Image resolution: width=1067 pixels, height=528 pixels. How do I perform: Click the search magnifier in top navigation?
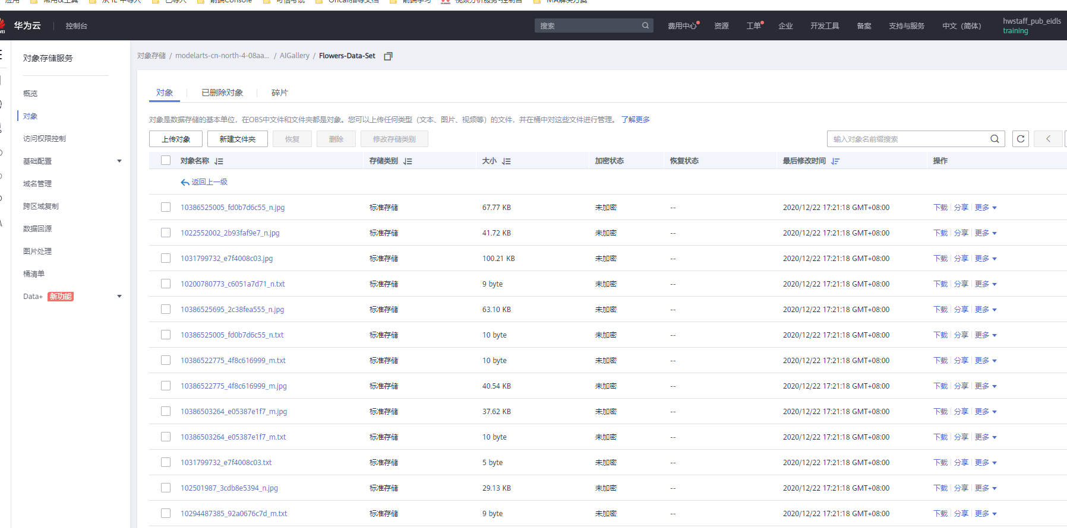point(645,26)
